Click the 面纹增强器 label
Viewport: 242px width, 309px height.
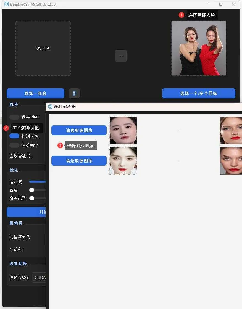pyautogui.click(x=21, y=156)
